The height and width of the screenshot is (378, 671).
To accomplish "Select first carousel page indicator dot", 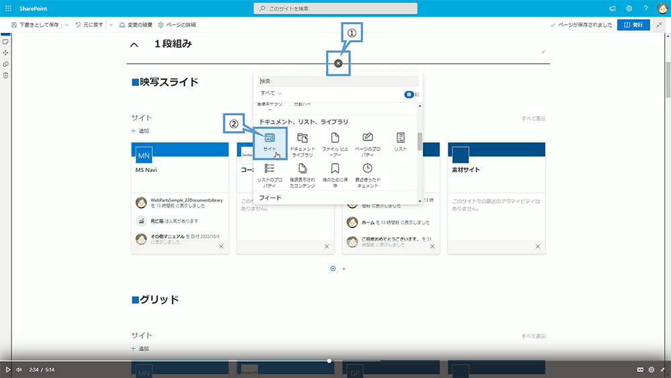I will [333, 269].
